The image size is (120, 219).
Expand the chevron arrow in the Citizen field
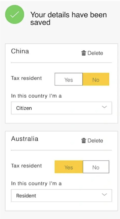pyautogui.click(x=104, y=107)
